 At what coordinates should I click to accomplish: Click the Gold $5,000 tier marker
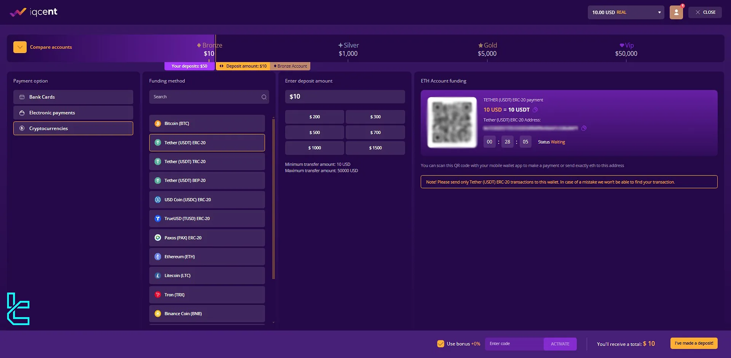pos(487,49)
